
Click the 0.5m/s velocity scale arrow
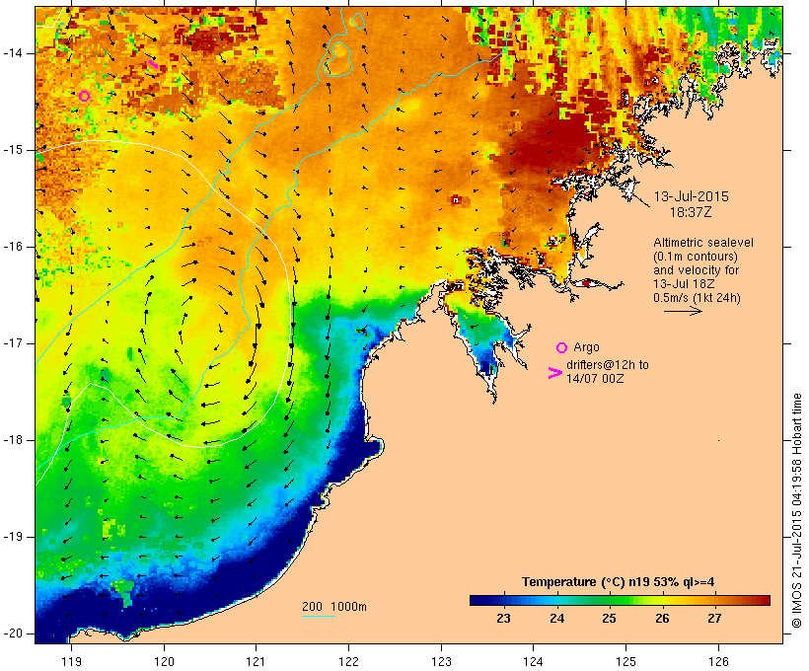click(683, 311)
